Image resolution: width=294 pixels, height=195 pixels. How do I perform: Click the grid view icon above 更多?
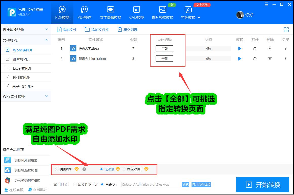pos(286,29)
